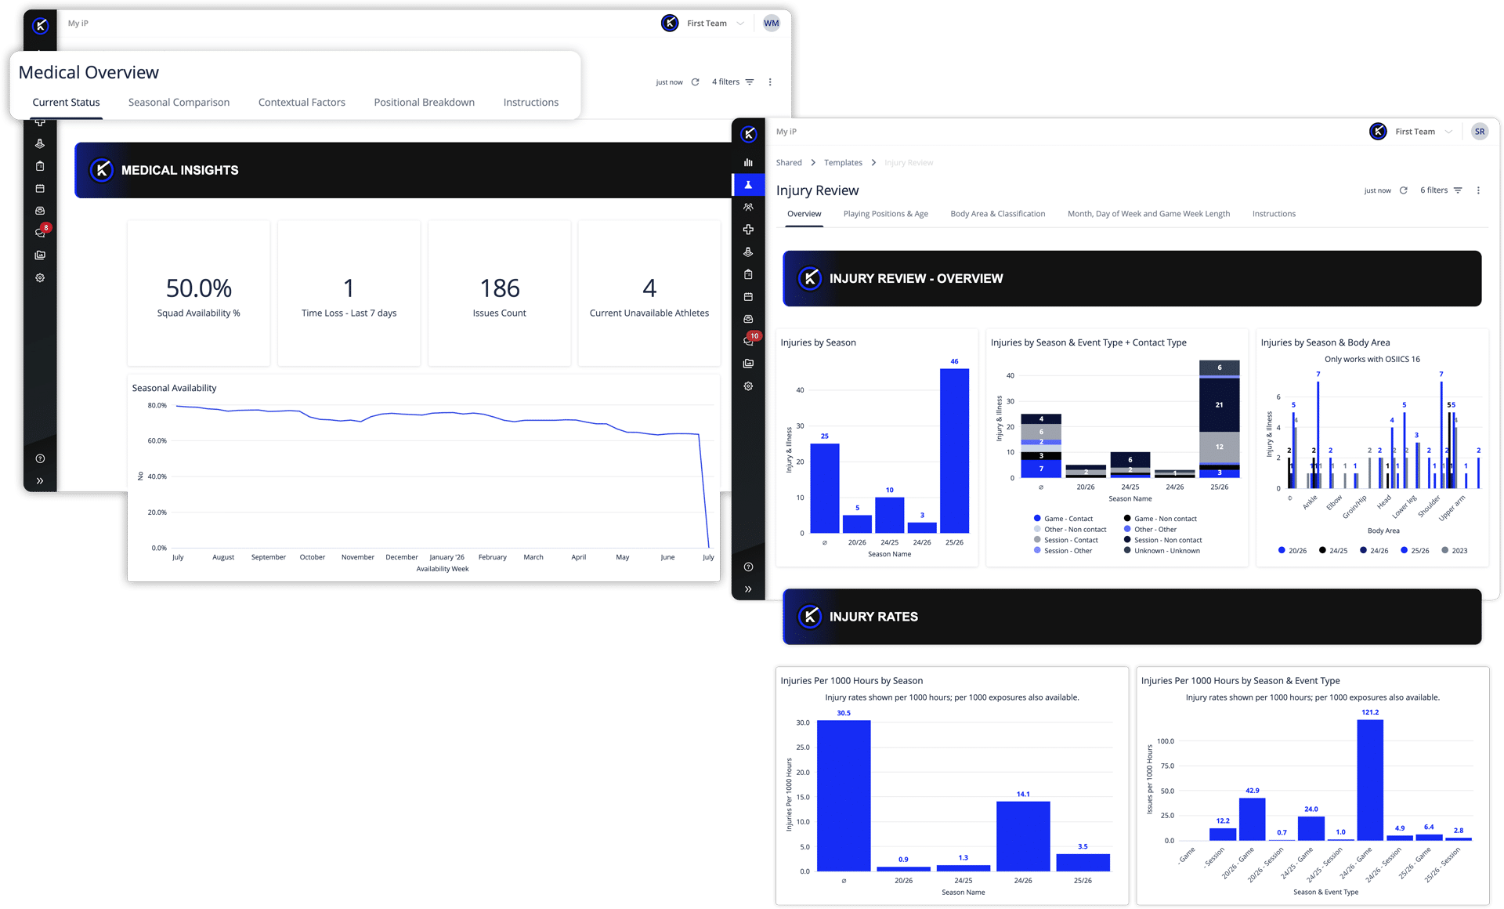
Task: Open the 4 filters panel in Medical Overview
Action: 732,81
